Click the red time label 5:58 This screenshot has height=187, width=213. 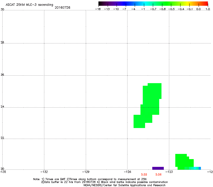tap(158, 175)
